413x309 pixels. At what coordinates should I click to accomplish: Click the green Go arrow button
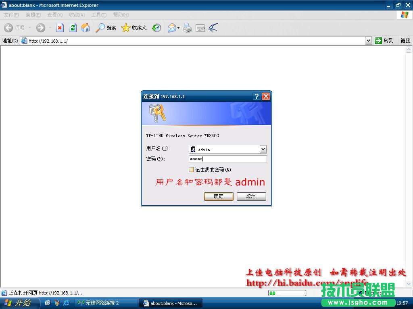coord(378,41)
